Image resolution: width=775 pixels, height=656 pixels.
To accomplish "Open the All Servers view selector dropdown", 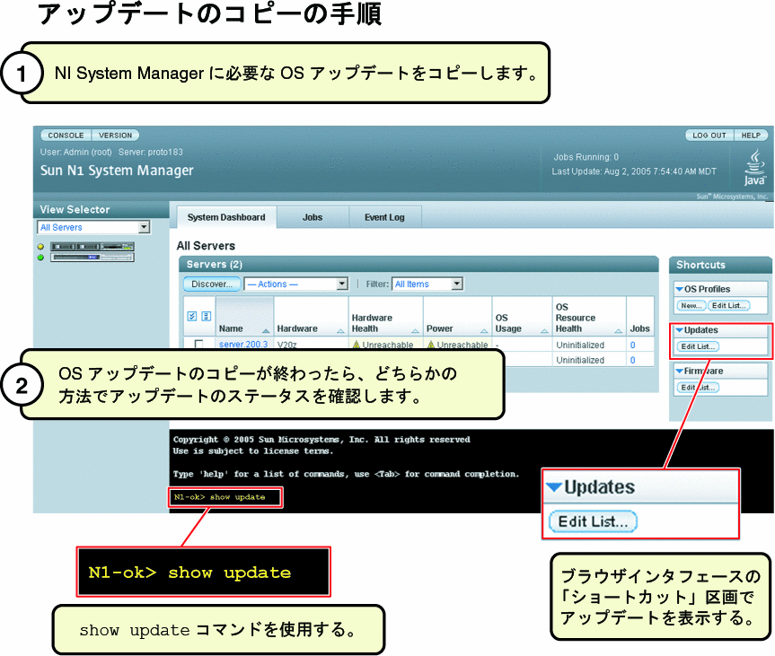I will pyautogui.click(x=93, y=227).
